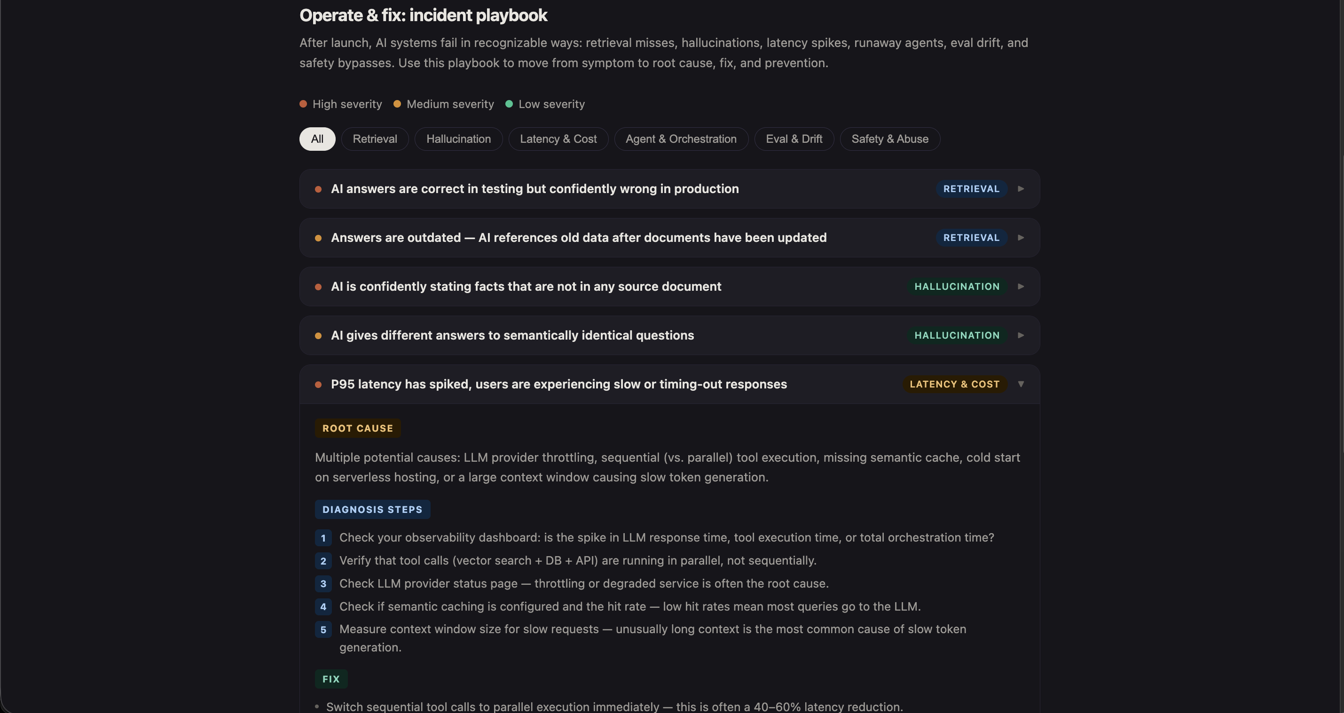Click the High severity legend dot
Image resolution: width=1344 pixels, height=713 pixels.
click(303, 104)
